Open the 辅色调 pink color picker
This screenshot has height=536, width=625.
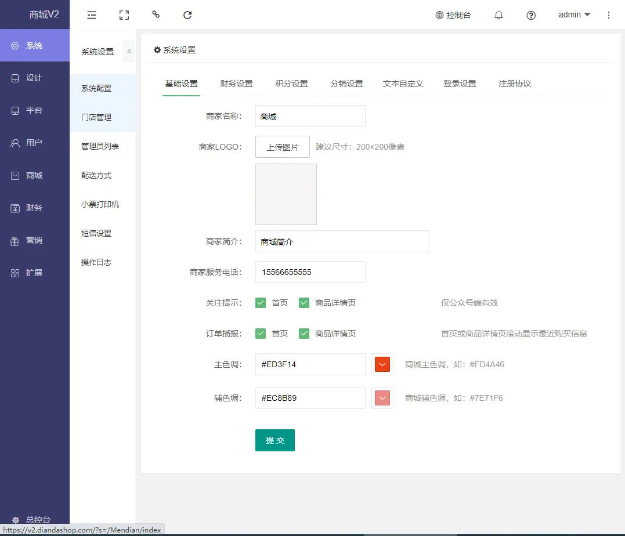click(382, 398)
